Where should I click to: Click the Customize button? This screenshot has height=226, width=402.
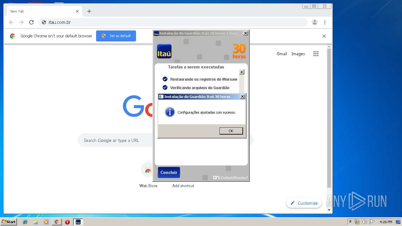point(304,203)
